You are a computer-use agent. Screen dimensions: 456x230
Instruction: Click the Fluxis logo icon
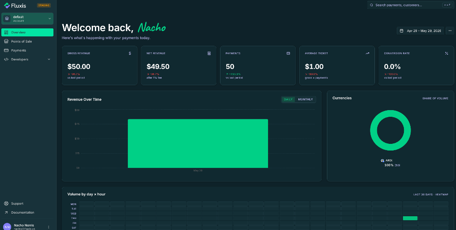7,5
